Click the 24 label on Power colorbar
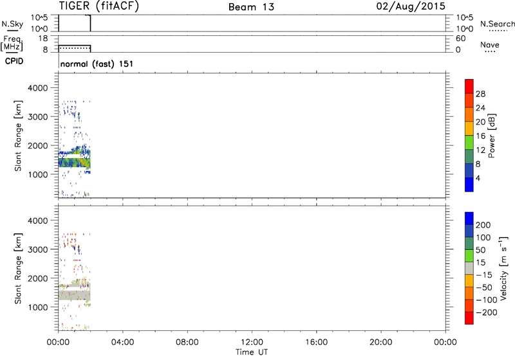 (480, 108)
